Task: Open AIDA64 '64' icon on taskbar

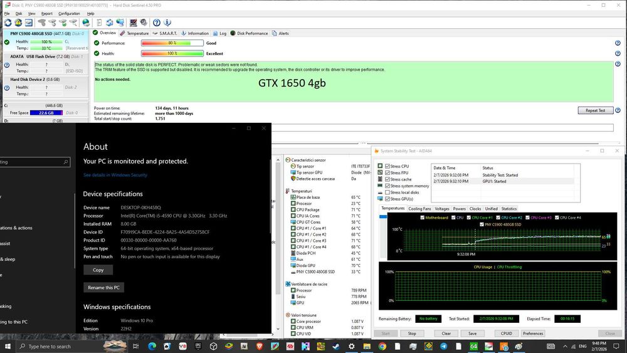Action: pyautogui.click(x=474, y=346)
